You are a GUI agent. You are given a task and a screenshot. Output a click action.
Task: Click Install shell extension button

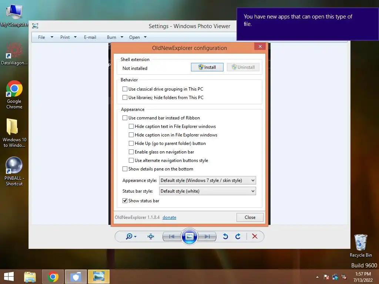(207, 67)
